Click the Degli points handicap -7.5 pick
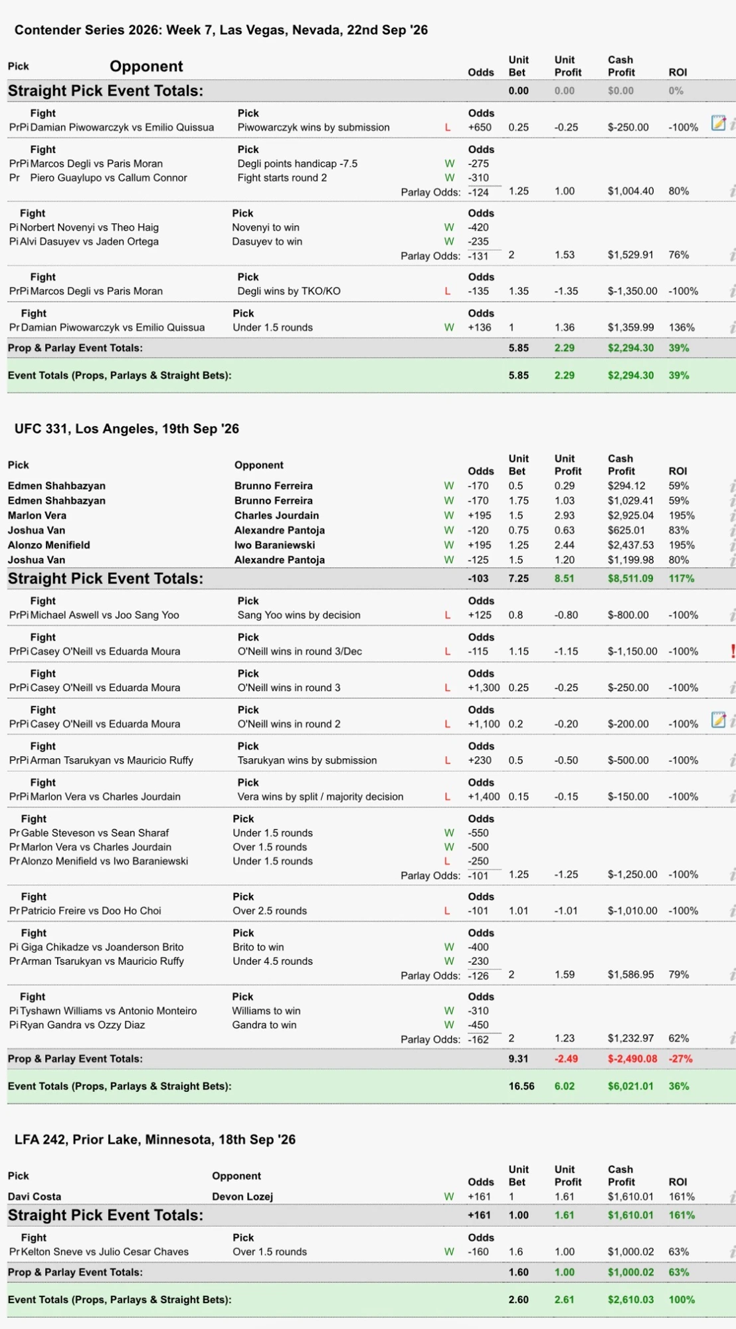Screen dimensions: 736x1329 tap(298, 164)
